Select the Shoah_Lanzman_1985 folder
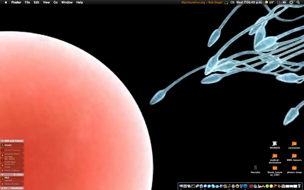 pos(275,171)
